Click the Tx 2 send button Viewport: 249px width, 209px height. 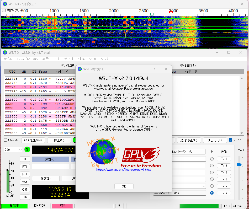click(224, 166)
